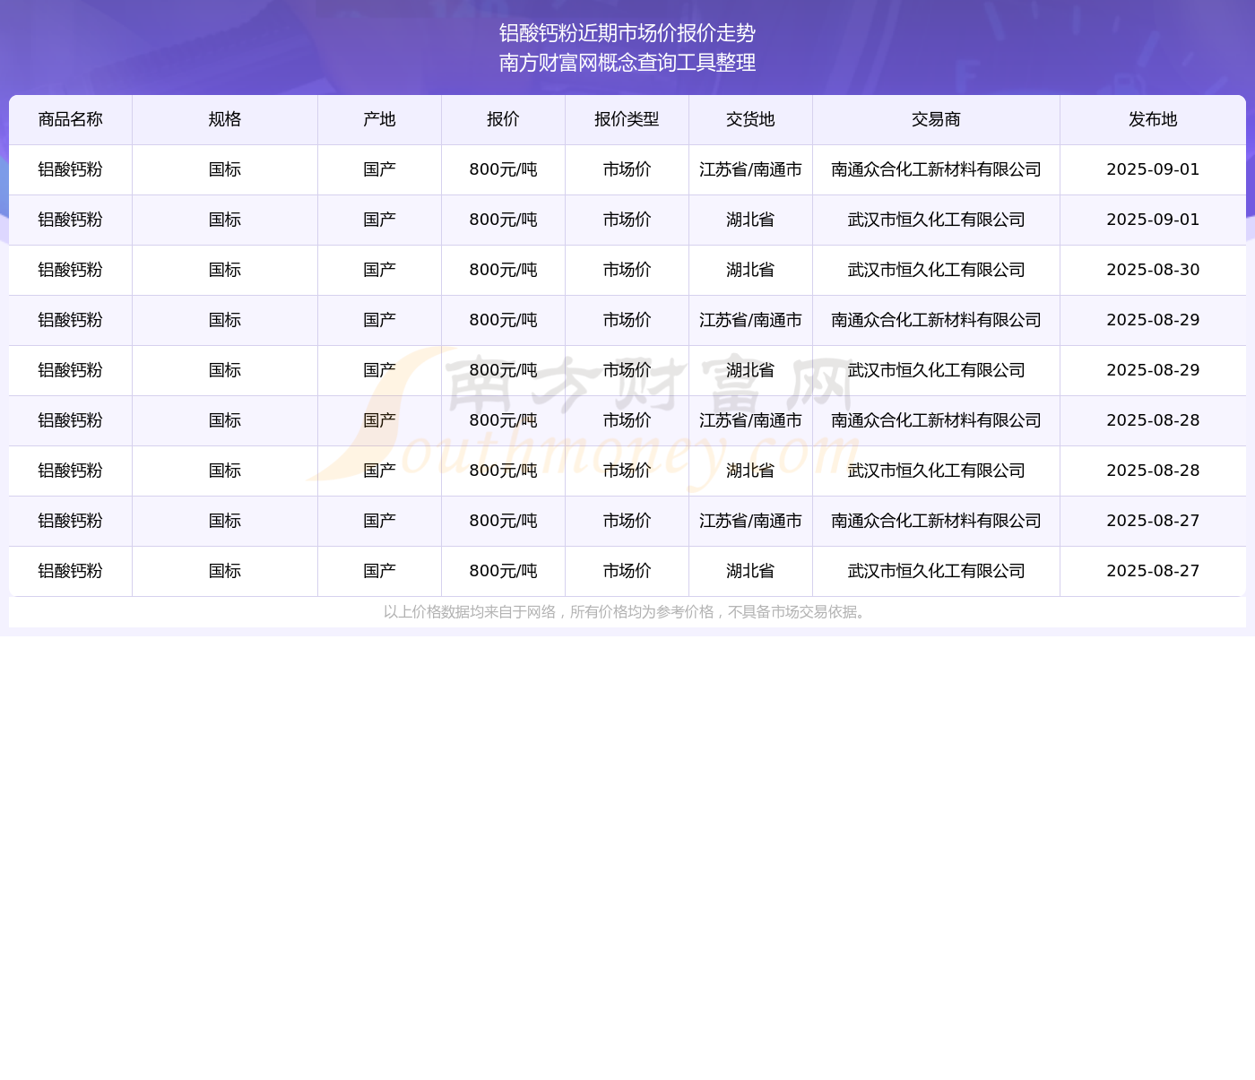Select the 交货地 column header

click(750, 119)
